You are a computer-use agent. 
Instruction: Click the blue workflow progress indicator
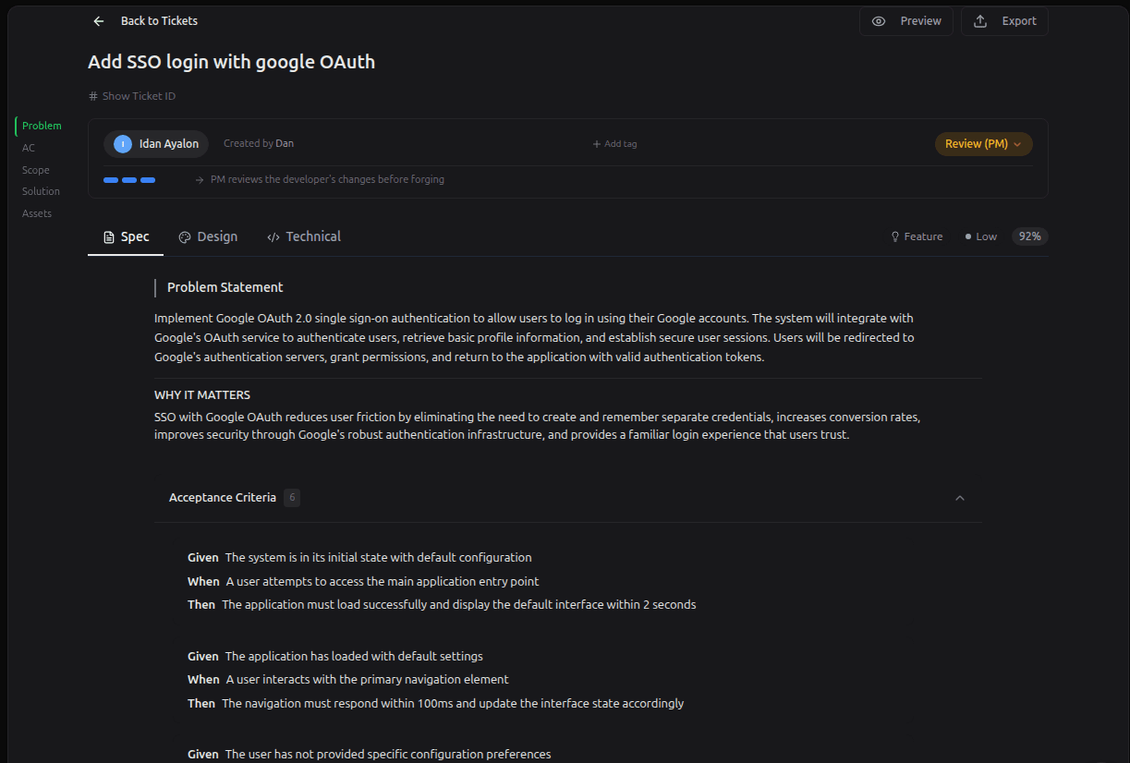click(129, 180)
